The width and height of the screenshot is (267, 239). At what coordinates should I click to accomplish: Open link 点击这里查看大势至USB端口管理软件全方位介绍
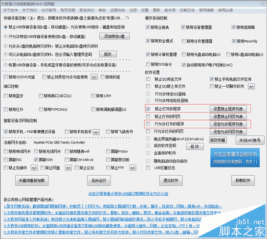point(129,193)
